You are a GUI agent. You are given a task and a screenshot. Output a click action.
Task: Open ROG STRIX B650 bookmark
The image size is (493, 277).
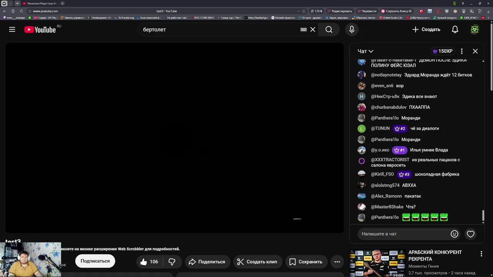pos(202,18)
